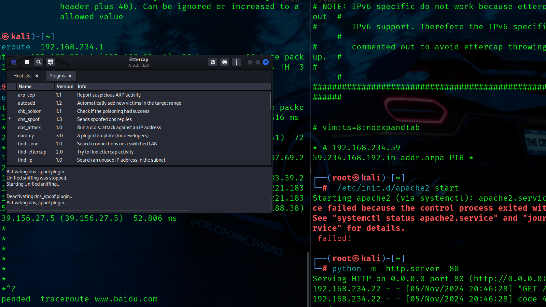Click the left terminal's vertical scrollbar
The height and width of the screenshot is (307, 546).
308,279
